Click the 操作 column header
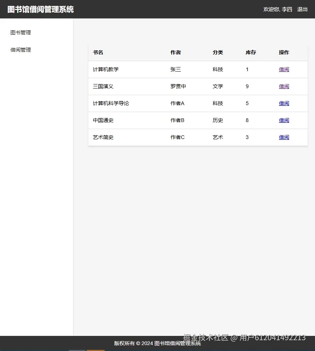315x351 pixels. point(284,52)
